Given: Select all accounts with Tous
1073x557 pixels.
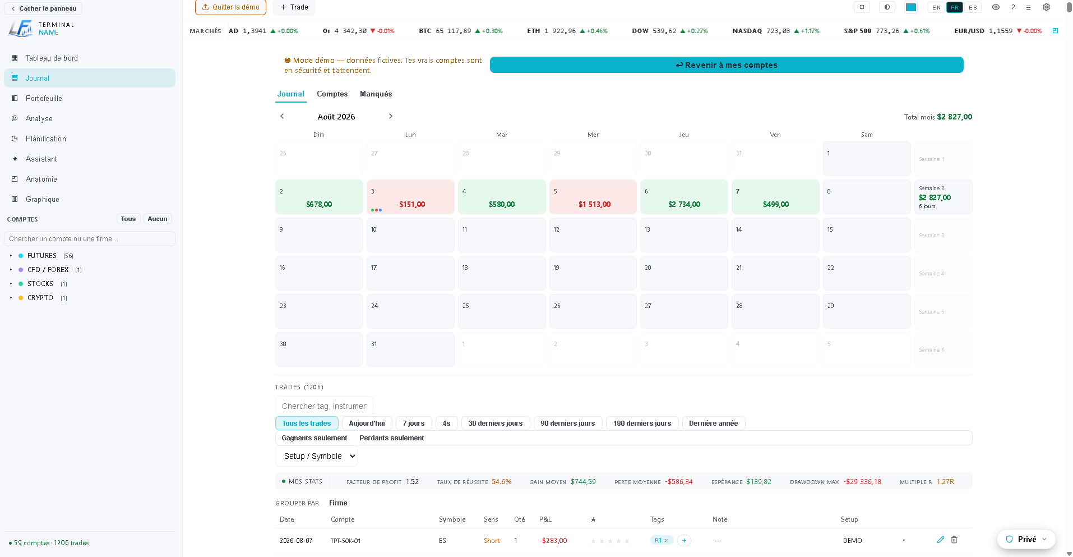Looking at the screenshot, I should (128, 219).
